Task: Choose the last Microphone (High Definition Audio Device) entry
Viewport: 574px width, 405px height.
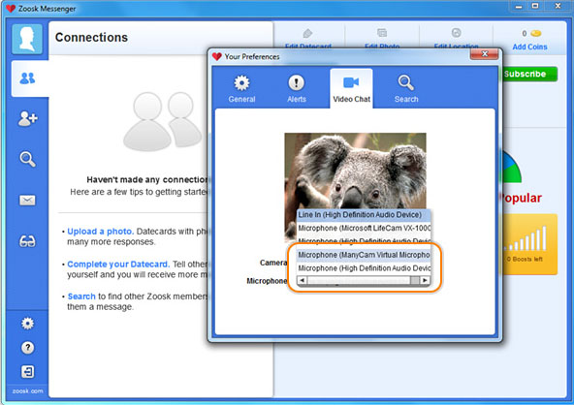Action: [x=364, y=268]
